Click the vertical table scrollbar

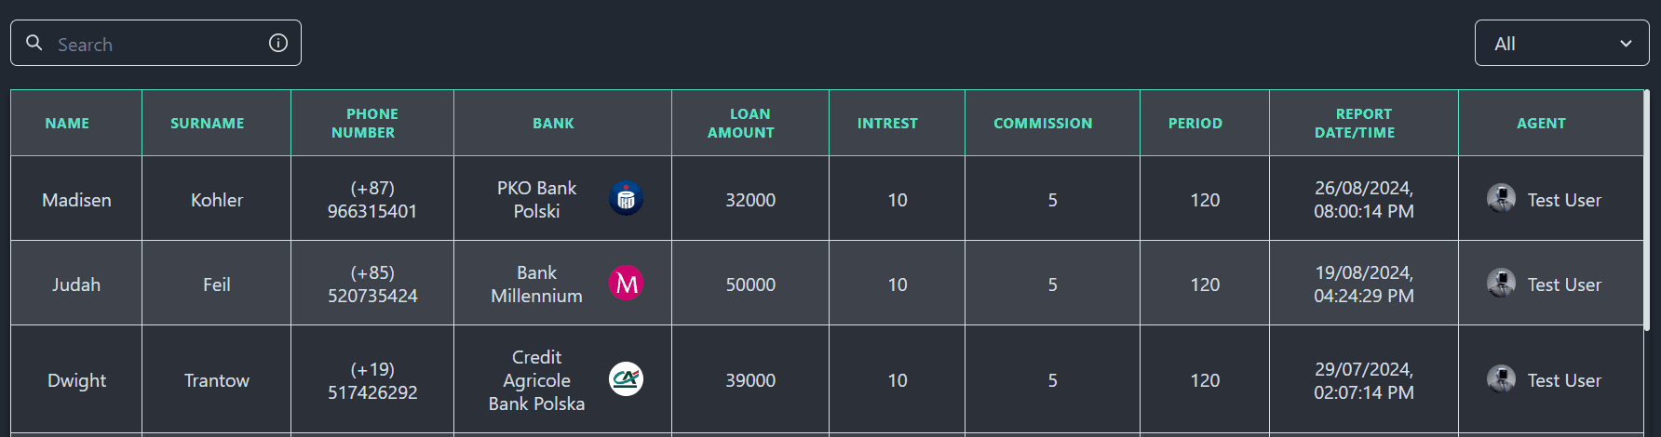point(1646,209)
